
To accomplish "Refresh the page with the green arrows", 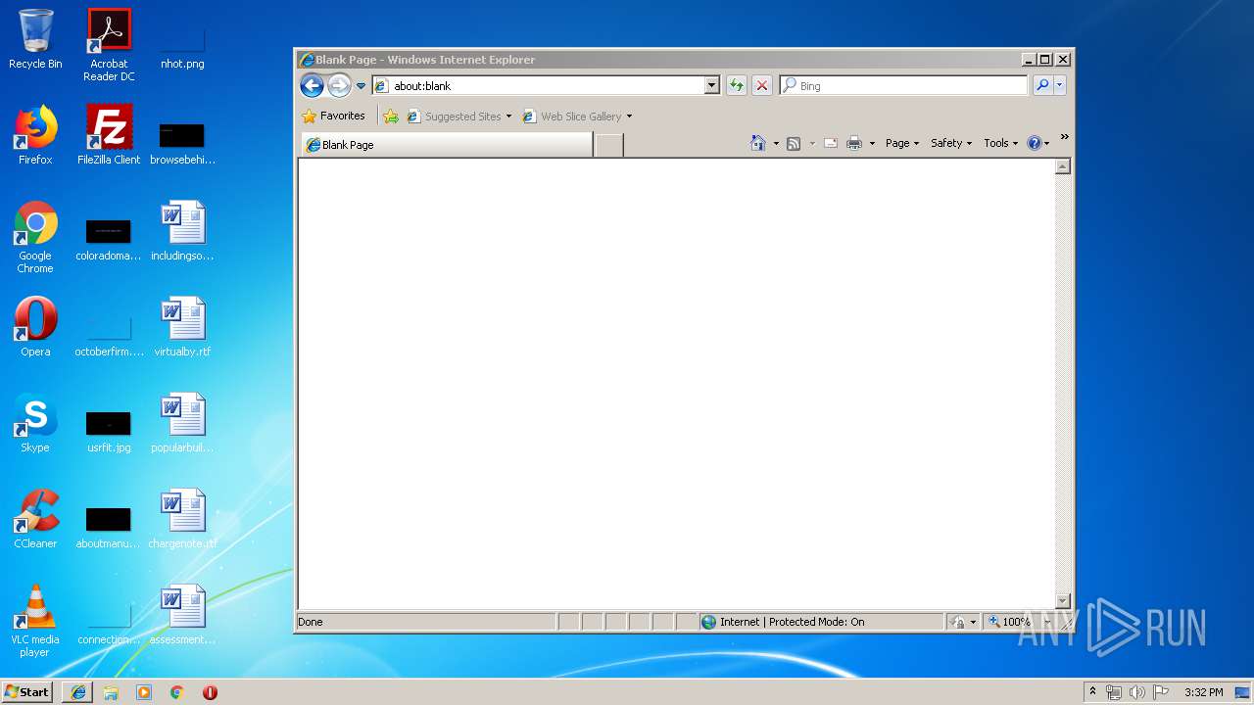I will point(737,86).
